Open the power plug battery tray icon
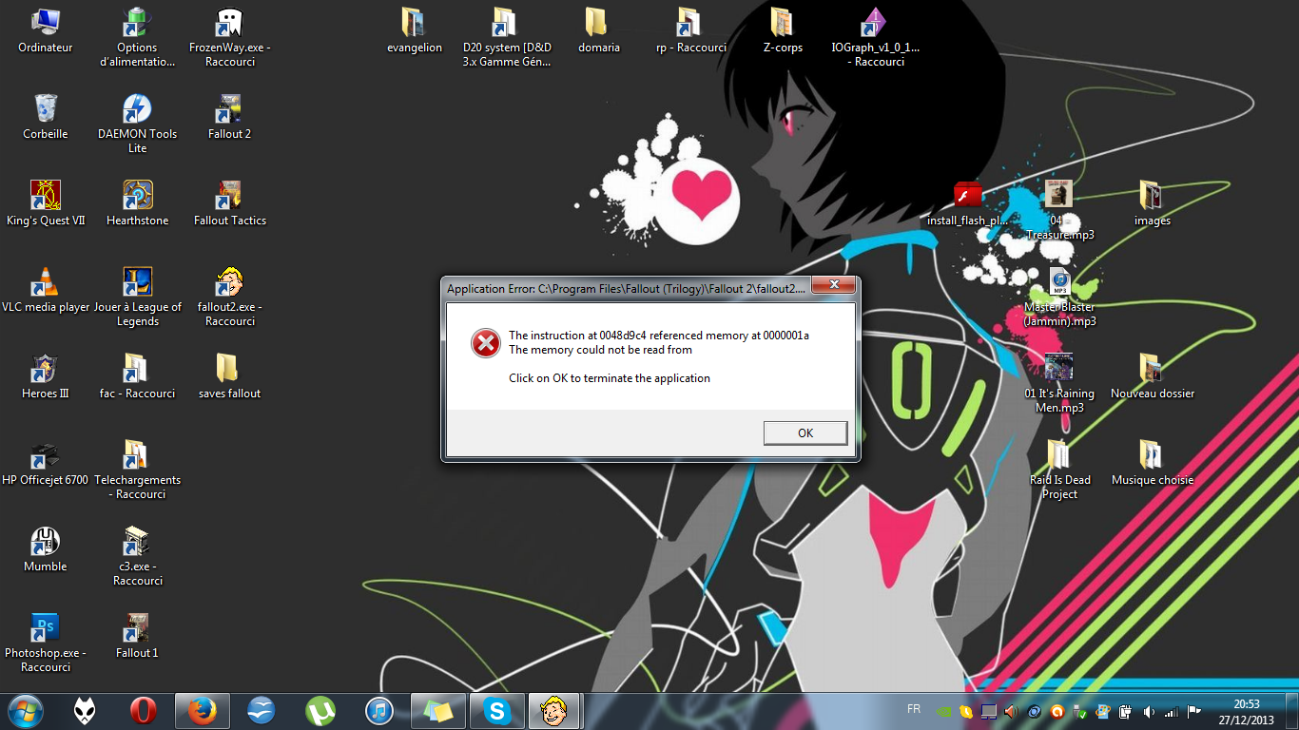 coord(1125,712)
